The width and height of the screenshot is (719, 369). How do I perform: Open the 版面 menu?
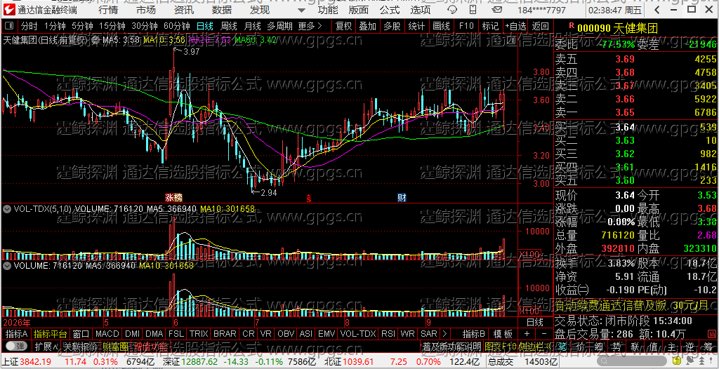point(358,10)
